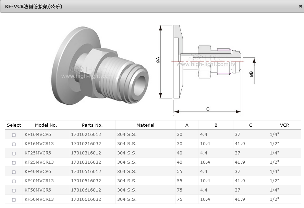Select the KF50MVCR6 checkbox
This screenshot has width=304, height=208.
(x=14, y=190)
